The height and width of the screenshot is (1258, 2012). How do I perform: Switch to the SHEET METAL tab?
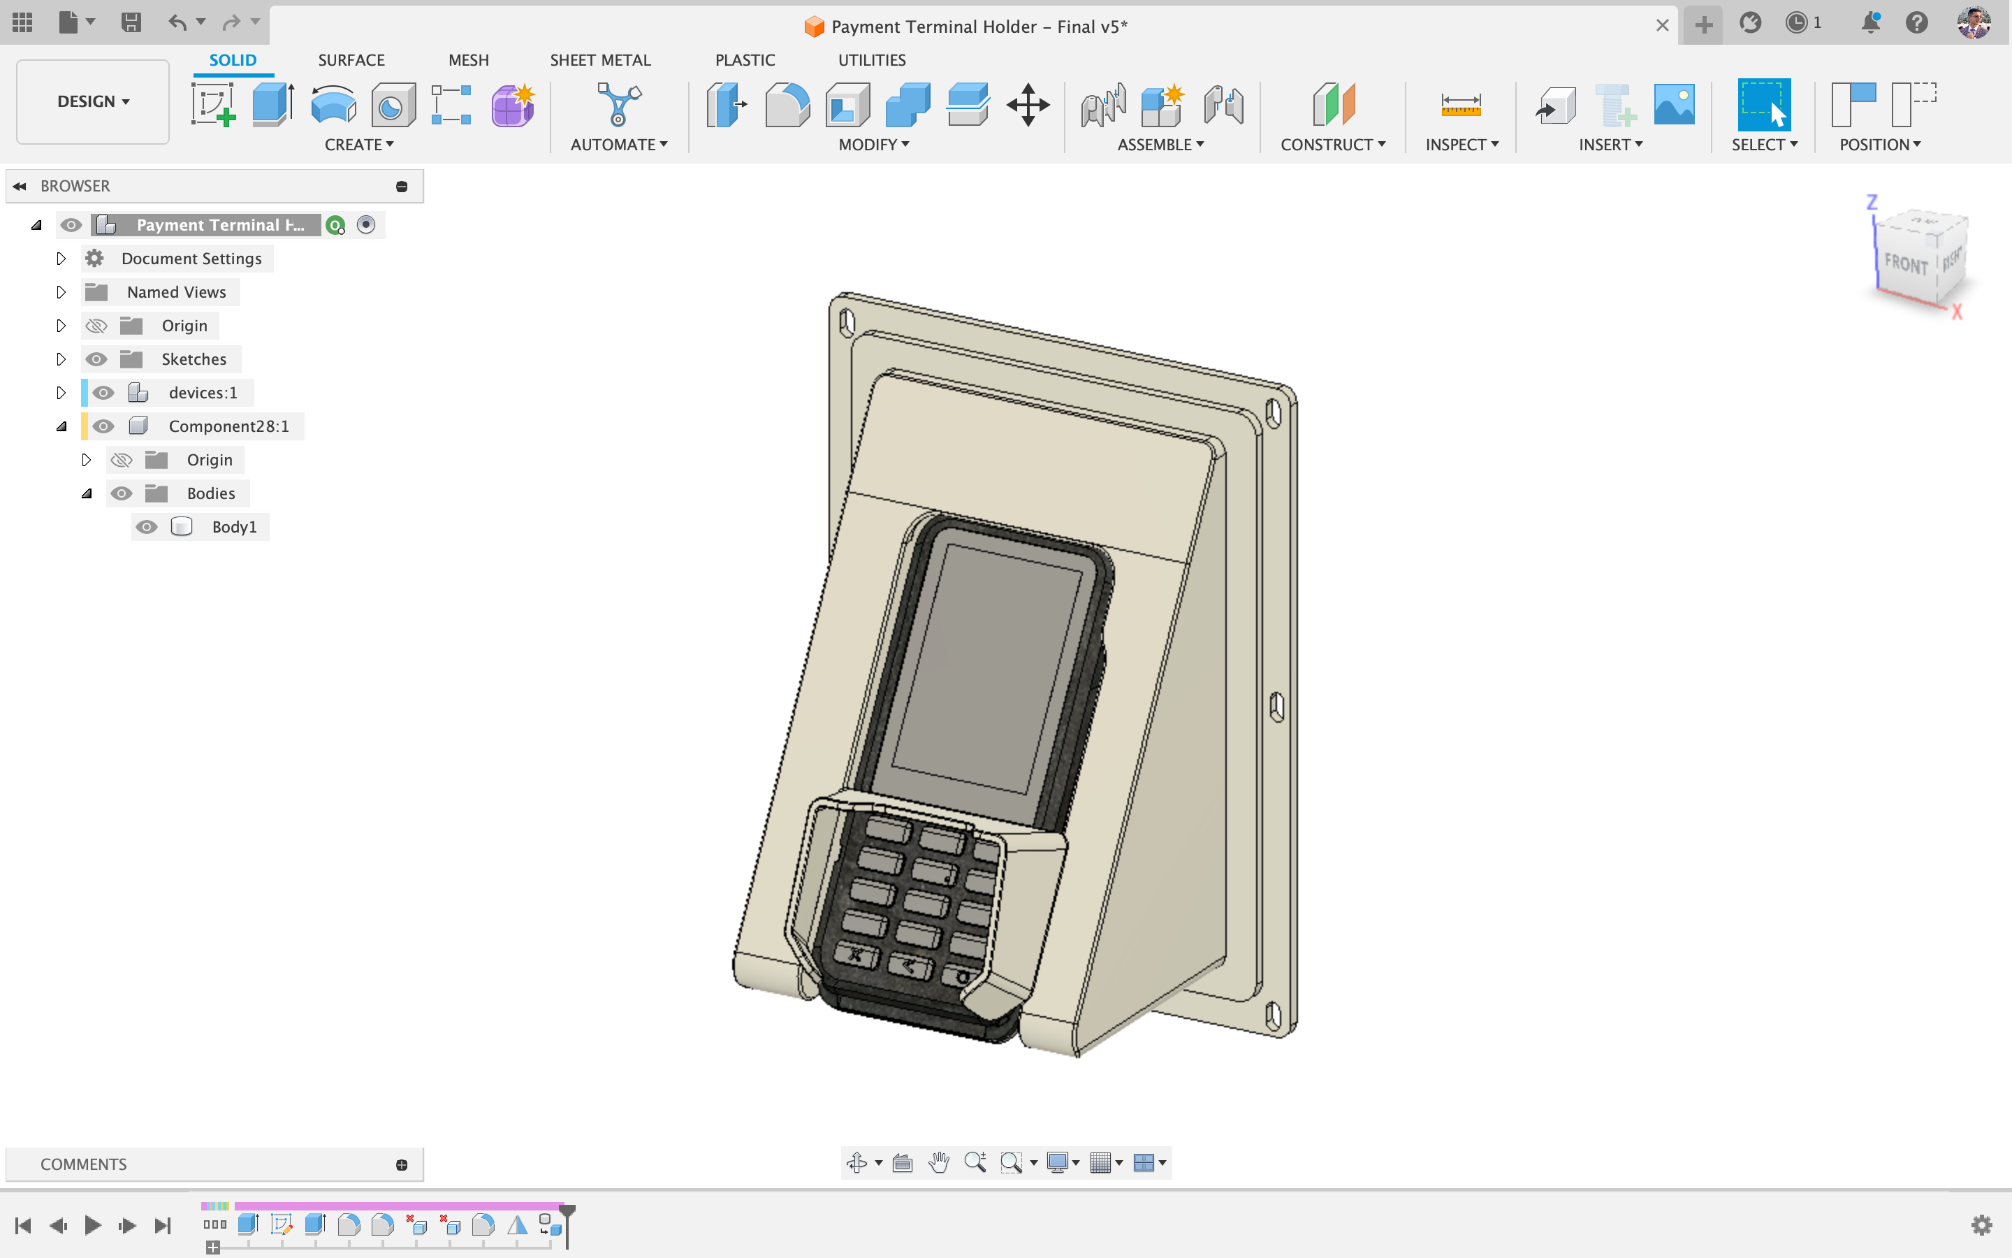(x=599, y=60)
